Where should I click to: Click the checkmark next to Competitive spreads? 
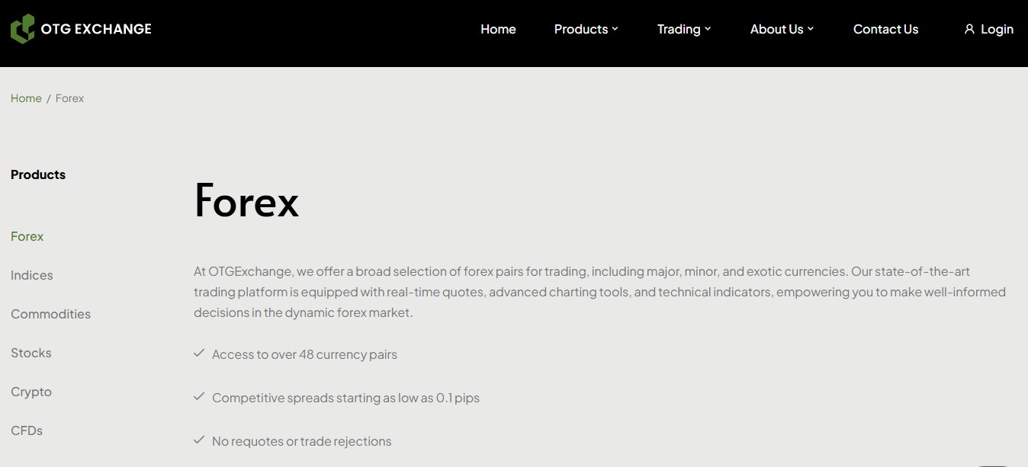click(x=199, y=397)
